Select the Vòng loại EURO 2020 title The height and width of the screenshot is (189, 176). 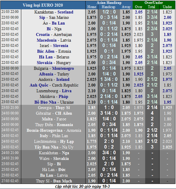(43, 5)
